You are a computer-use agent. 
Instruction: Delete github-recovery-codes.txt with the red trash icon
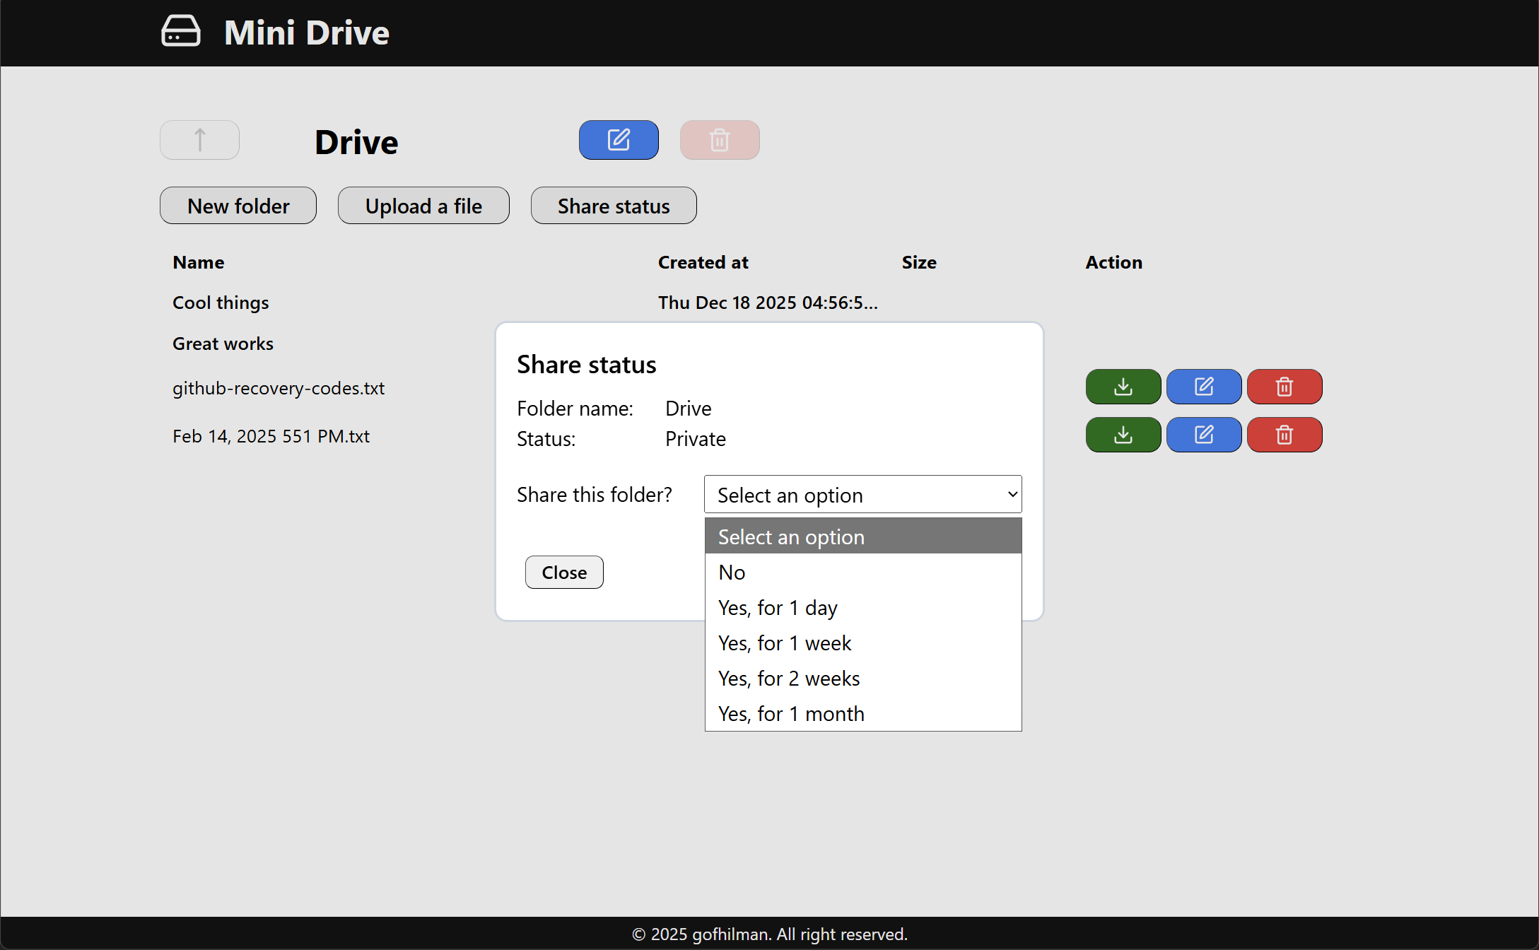[1284, 387]
